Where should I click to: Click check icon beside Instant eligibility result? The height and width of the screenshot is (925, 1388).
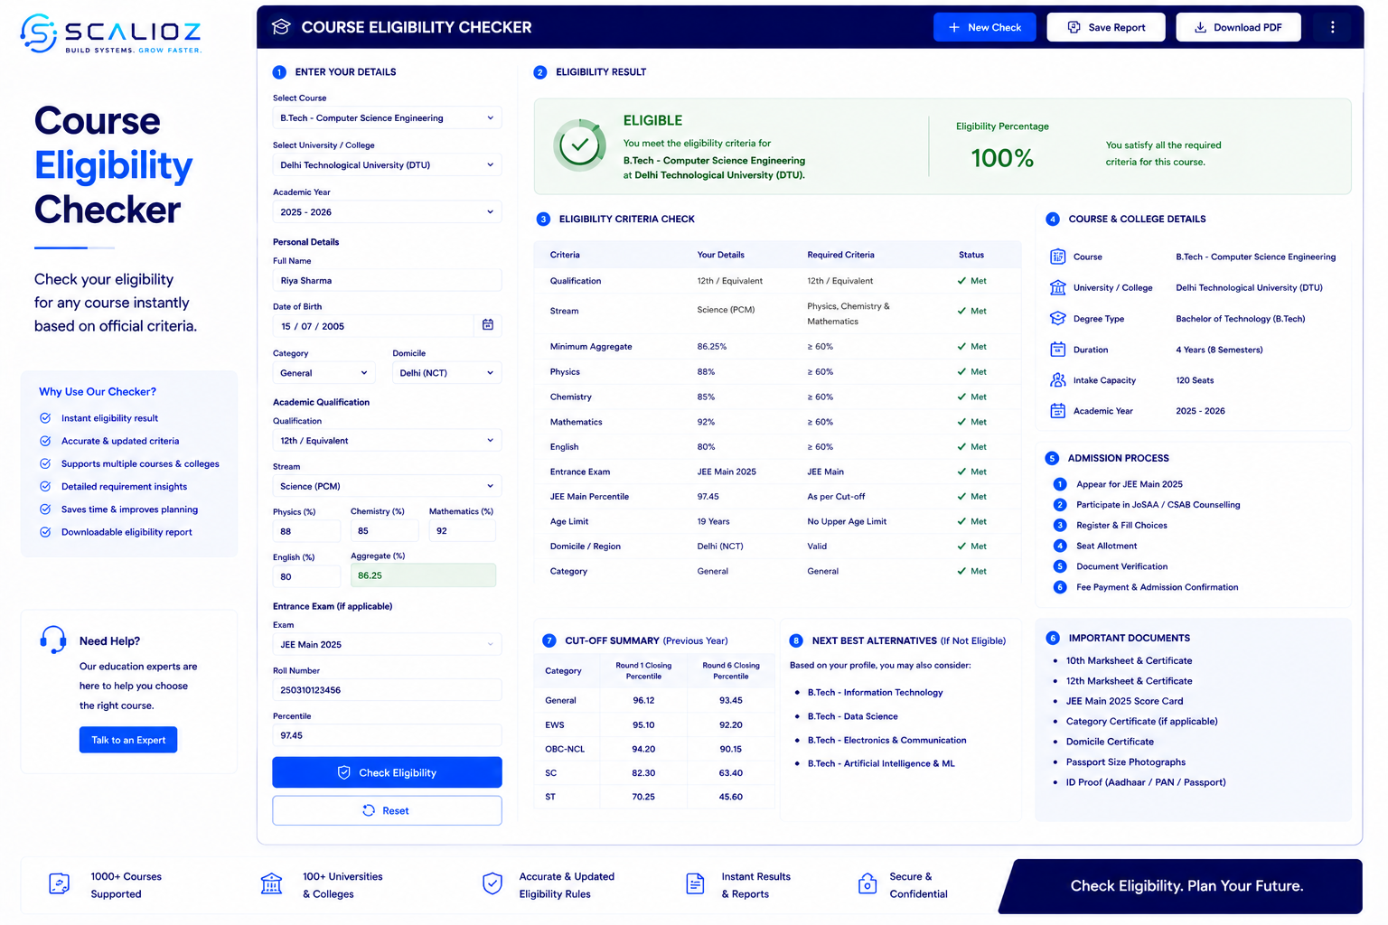45,418
